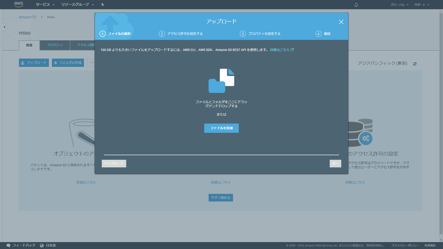Click the refresh icon beside region name
This screenshot has width=443, height=249.
tap(415, 64)
